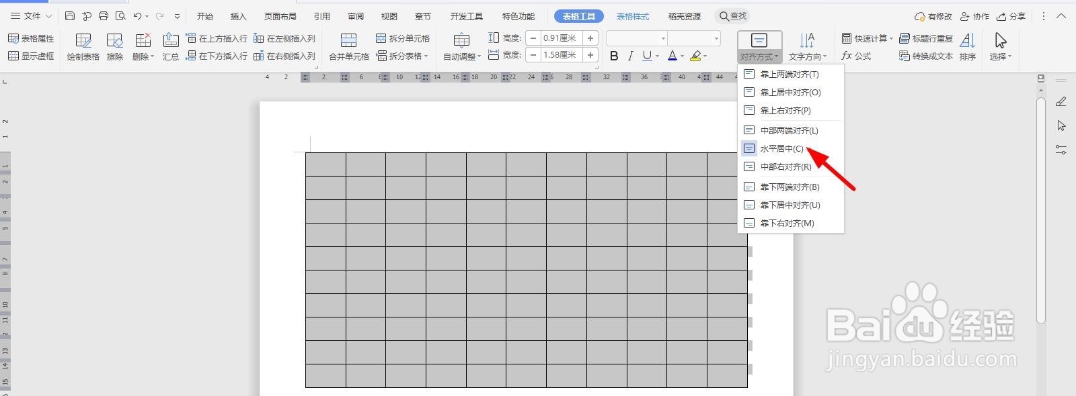Click Merge Cells (合并单元格)

click(x=348, y=47)
